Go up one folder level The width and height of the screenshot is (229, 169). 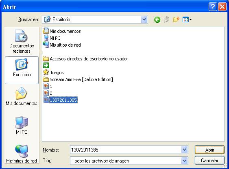166,19
